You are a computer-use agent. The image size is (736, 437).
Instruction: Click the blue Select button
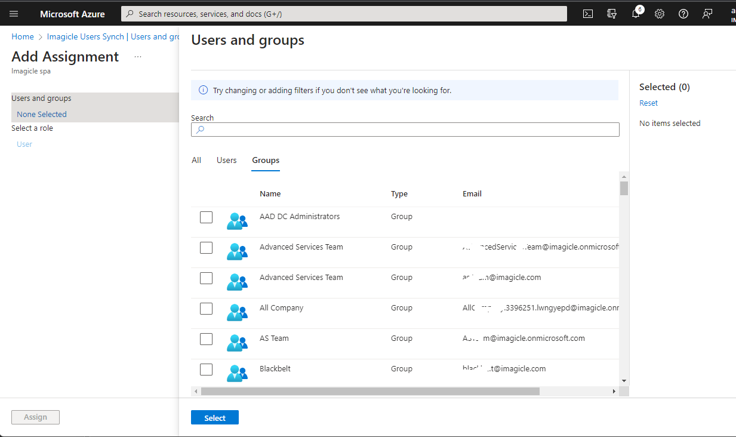(x=215, y=418)
